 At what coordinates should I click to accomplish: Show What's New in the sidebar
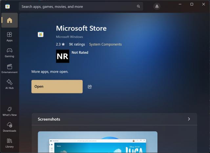10,111
